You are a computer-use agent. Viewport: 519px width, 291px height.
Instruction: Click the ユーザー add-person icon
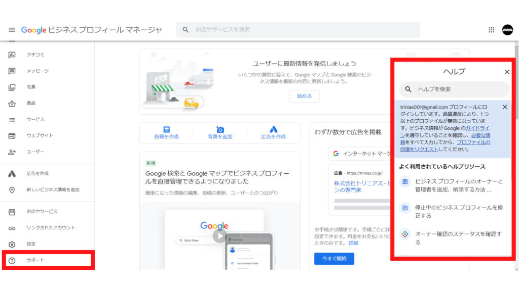point(12,152)
